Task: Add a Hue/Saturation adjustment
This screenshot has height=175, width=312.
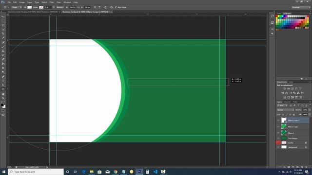Action: pos(283,93)
